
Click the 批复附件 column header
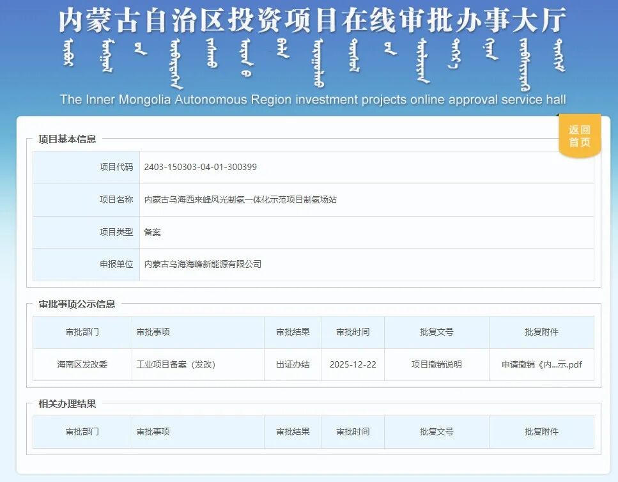click(541, 332)
